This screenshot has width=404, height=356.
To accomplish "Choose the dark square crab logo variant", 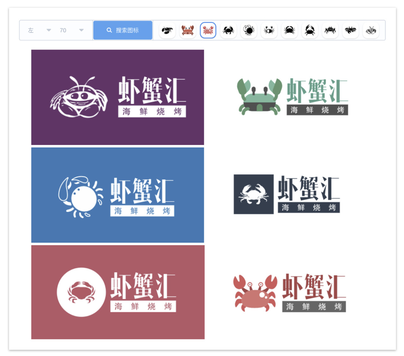I will [286, 194].
